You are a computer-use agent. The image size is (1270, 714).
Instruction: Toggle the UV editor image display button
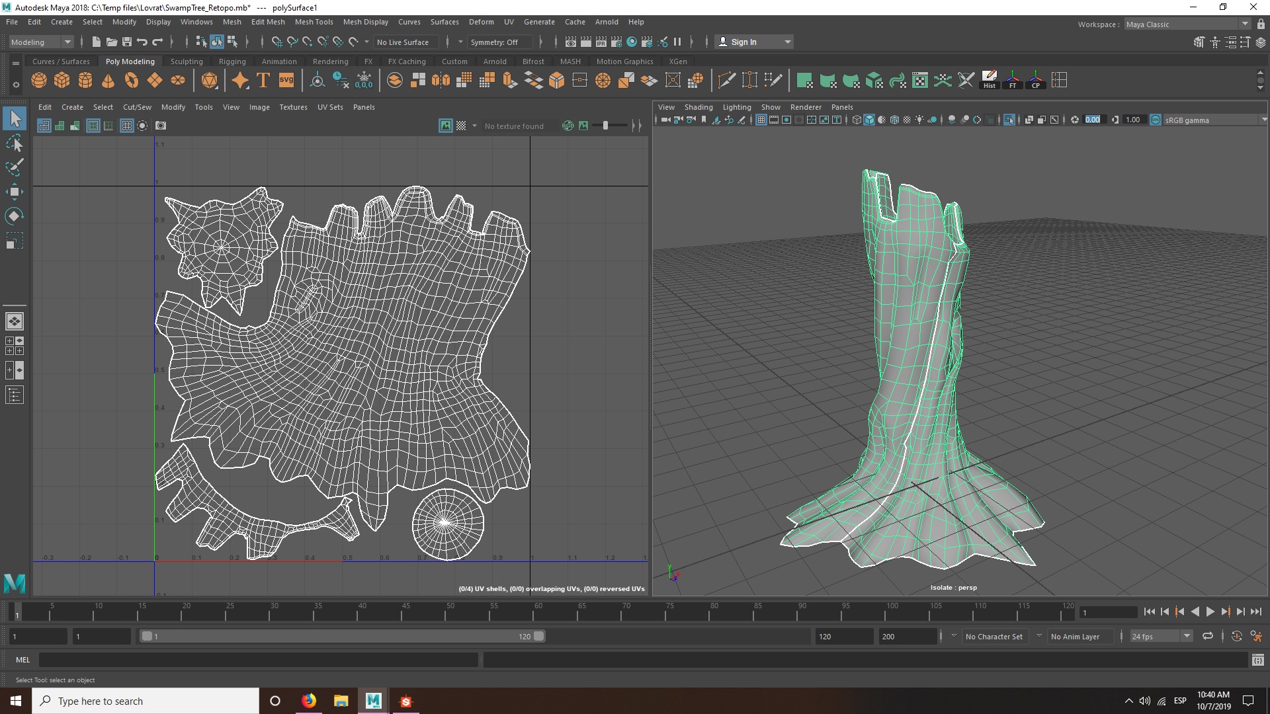click(x=446, y=126)
